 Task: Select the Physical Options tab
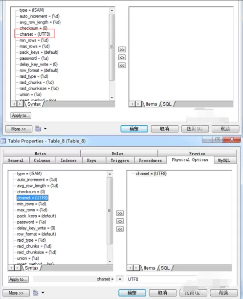point(190,160)
